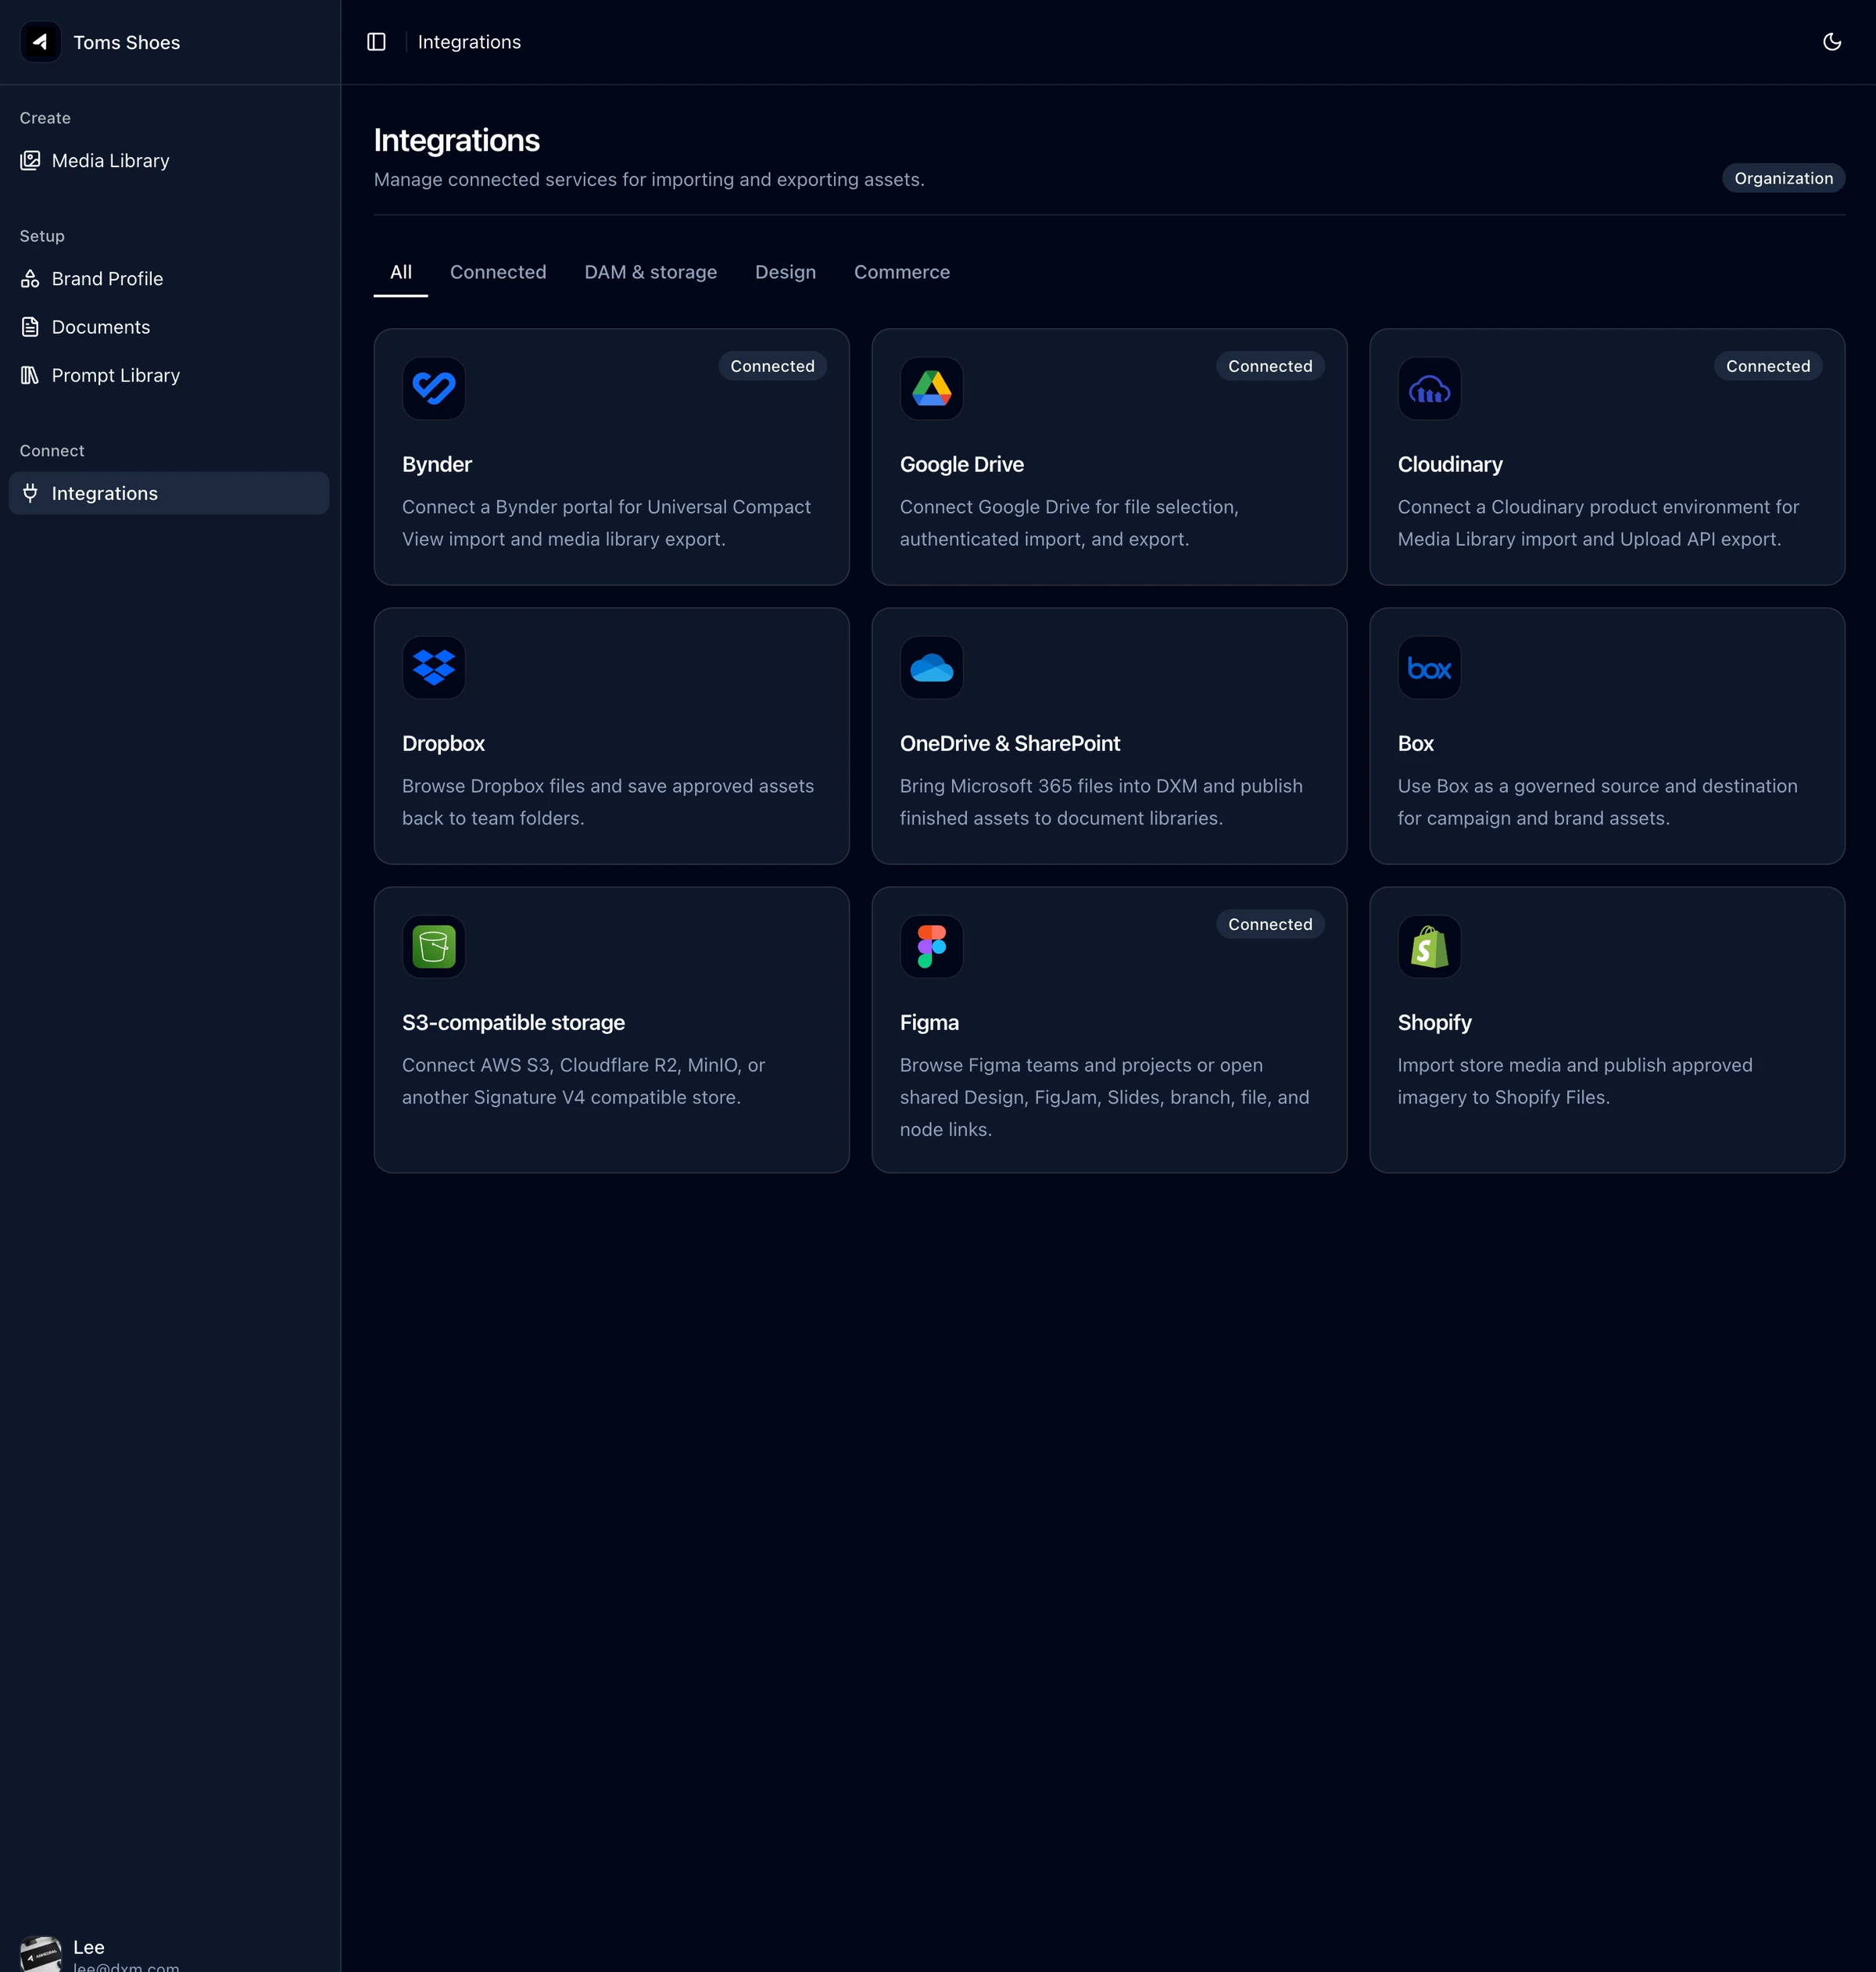Click the OneDrive & SharePoint card title
The image size is (1876, 1972).
click(x=1009, y=743)
